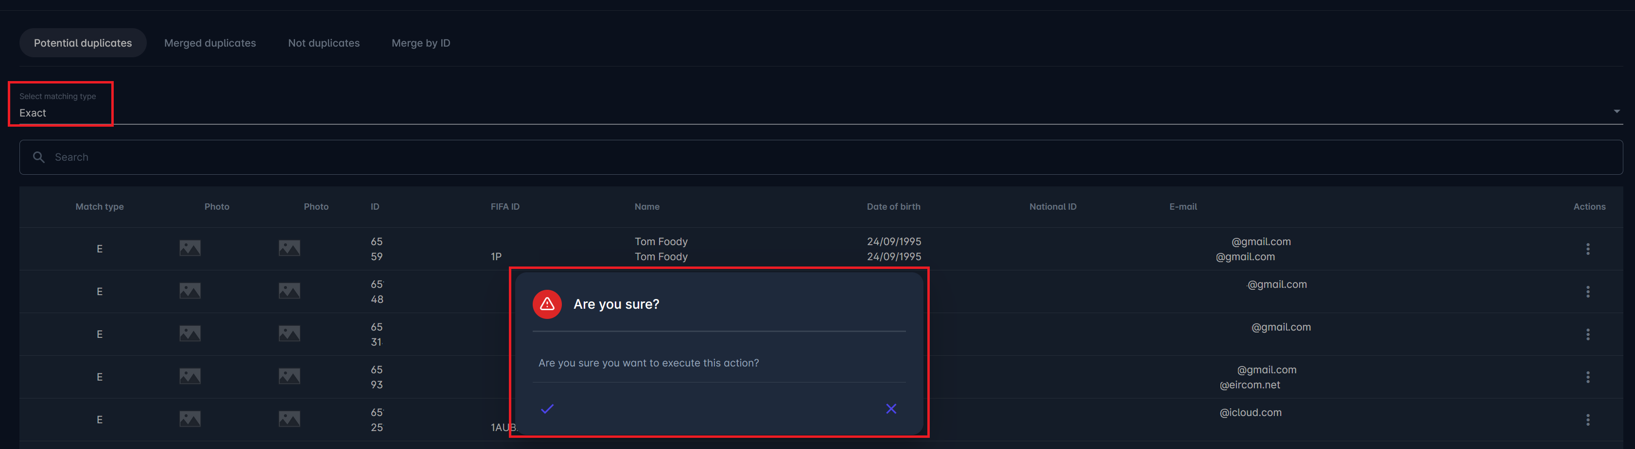
Task: Open actions menu for Tom Foody row
Action: pyautogui.click(x=1587, y=249)
